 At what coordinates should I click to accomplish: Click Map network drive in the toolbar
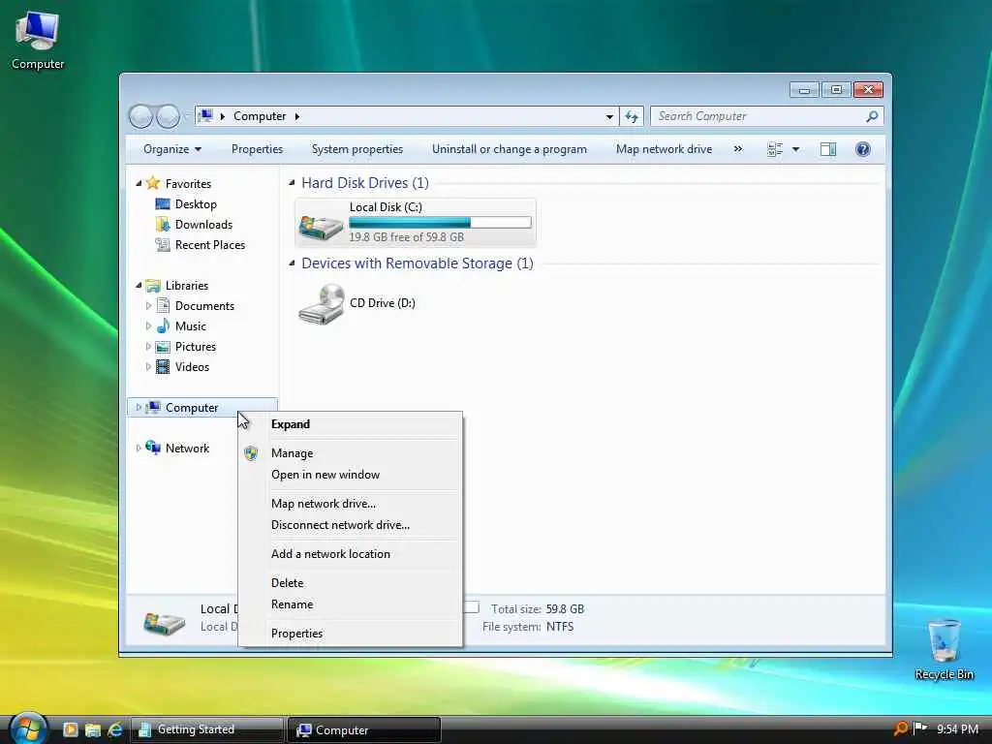pyautogui.click(x=664, y=149)
